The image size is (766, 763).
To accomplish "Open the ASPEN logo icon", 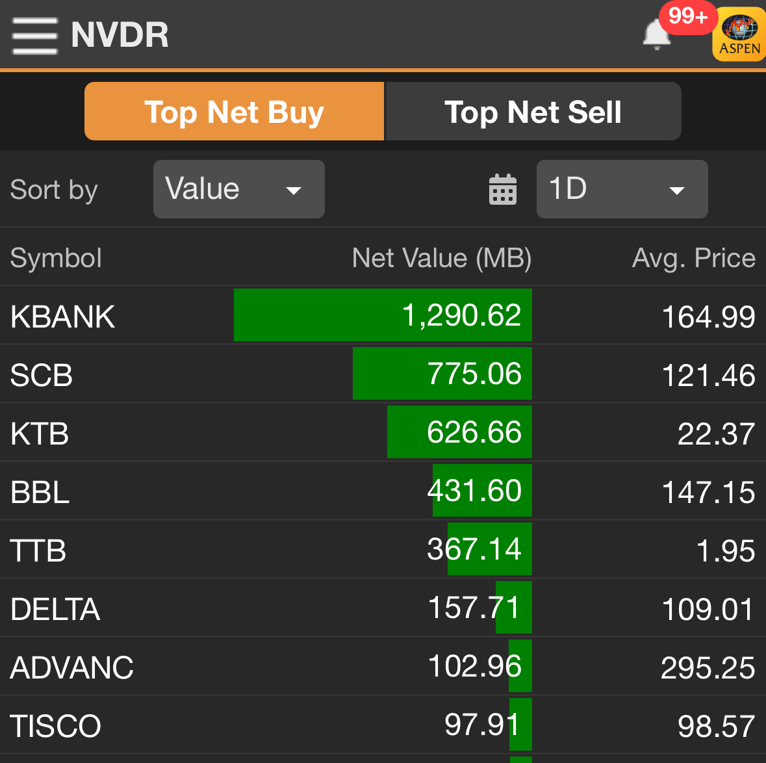I will click(739, 35).
